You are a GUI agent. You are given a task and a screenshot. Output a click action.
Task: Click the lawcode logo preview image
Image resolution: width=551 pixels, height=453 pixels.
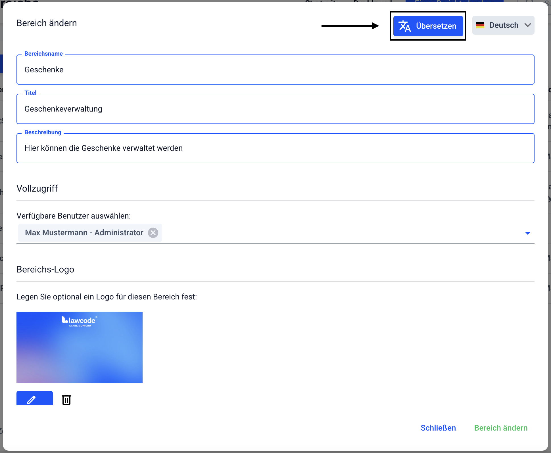point(80,347)
